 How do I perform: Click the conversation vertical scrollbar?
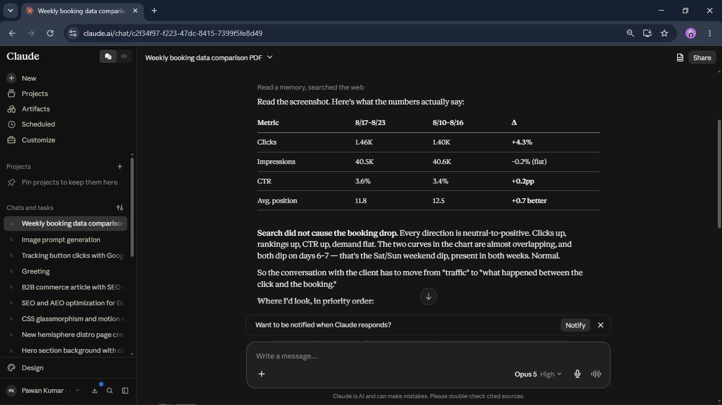[719, 174]
